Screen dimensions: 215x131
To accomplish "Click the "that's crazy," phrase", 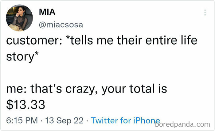I will 64,89.
